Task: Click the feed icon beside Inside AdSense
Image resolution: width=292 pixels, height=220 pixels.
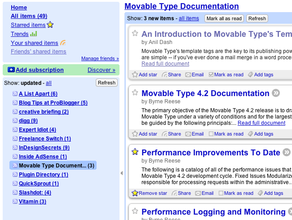Action: point(15,157)
